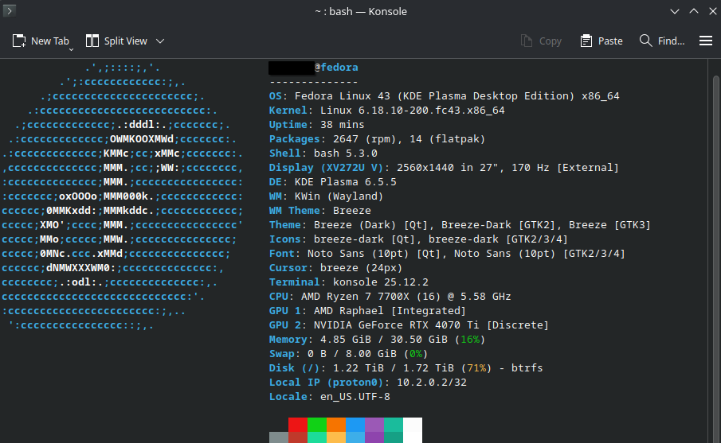The width and height of the screenshot is (721, 443).
Task: Open the New Tab profile dropdown arrow
Action: click(71, 49)
